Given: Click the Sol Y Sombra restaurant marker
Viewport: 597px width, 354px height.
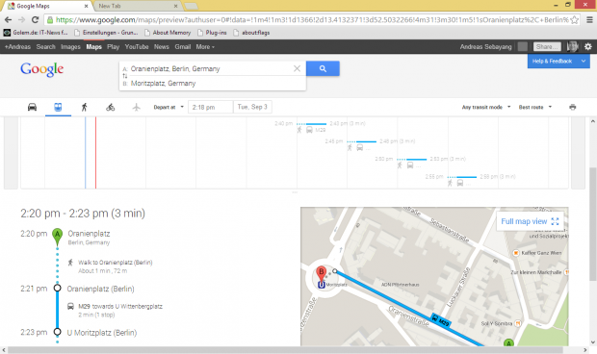Looking at the screenshot, I should tap(517, 323).
